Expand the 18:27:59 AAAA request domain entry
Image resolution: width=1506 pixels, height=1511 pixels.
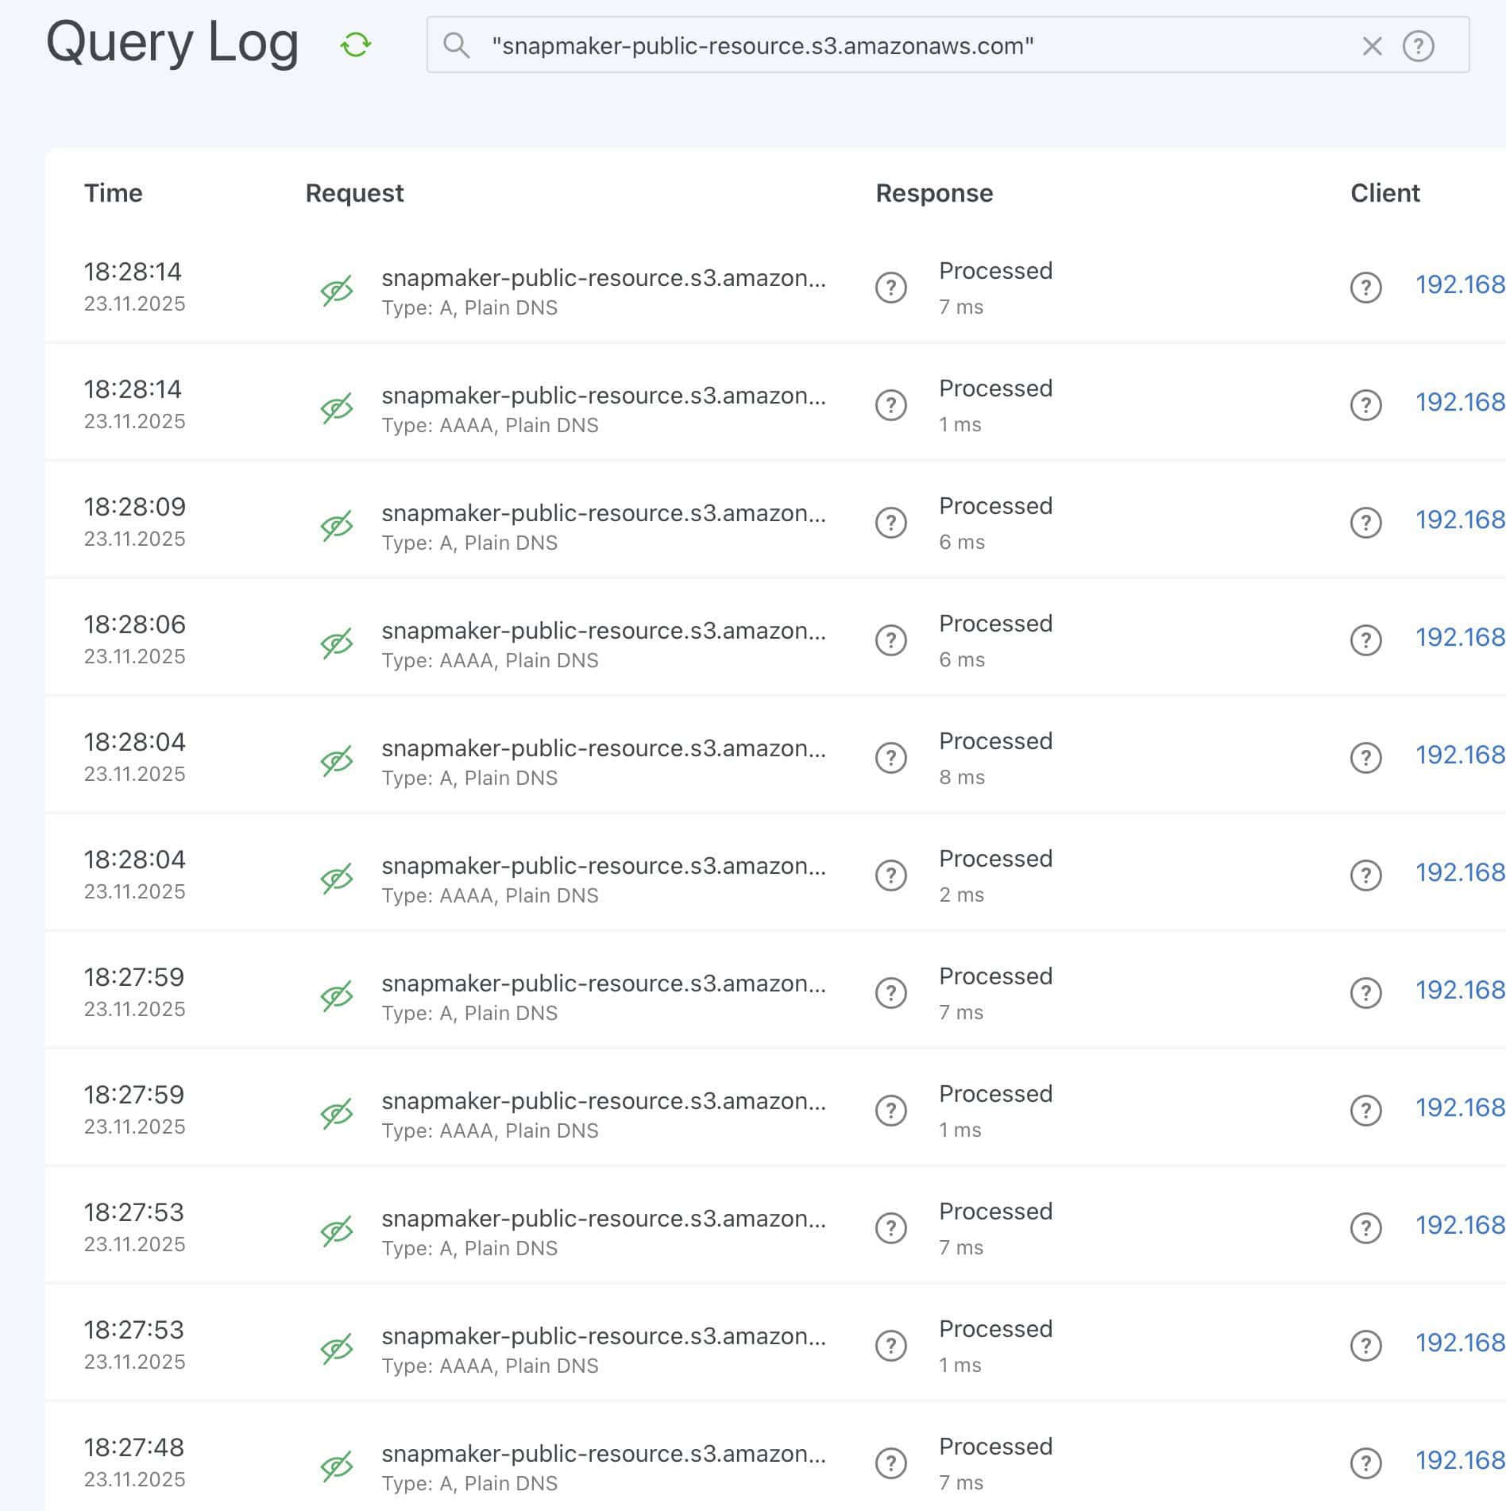[x=603, y=1101]
